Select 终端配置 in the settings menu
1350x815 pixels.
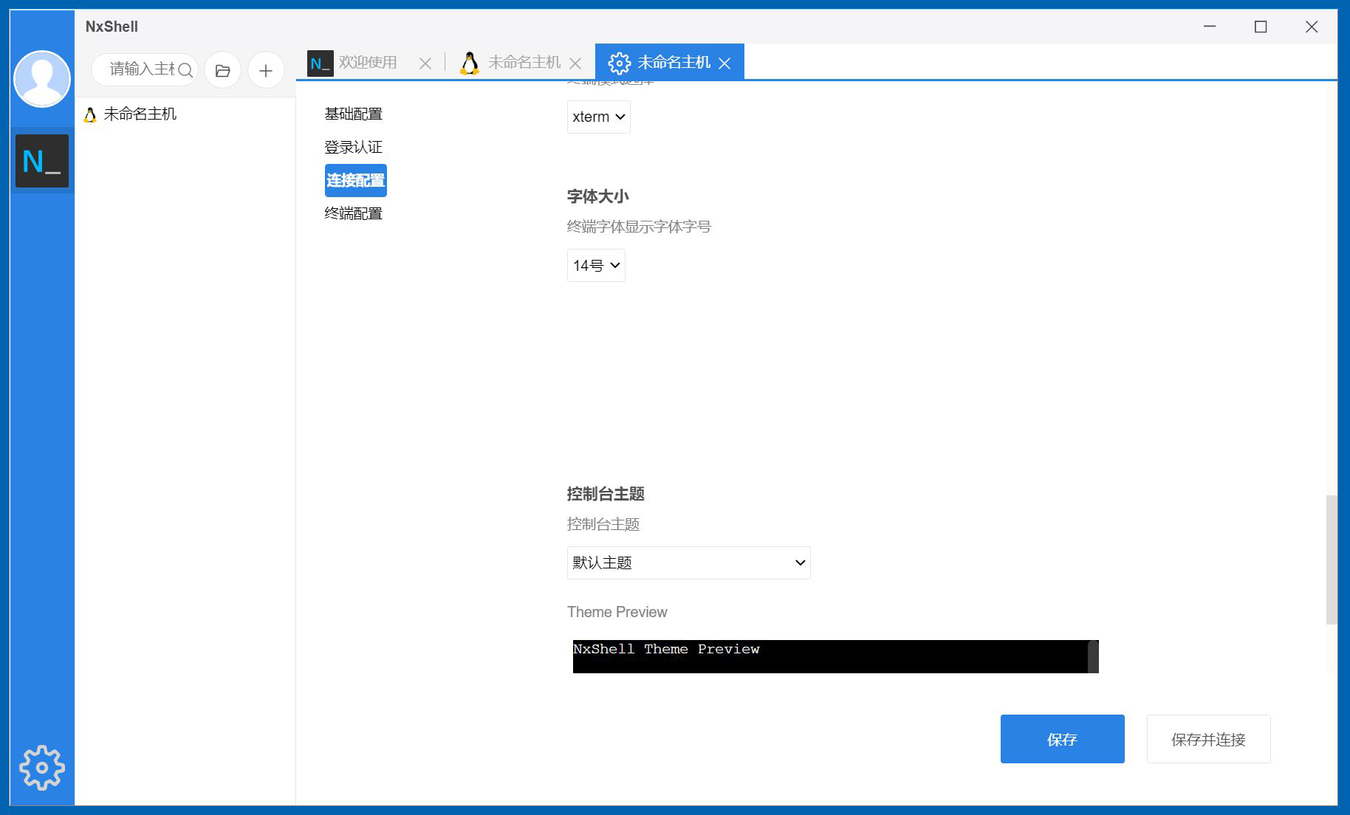pyautogui.click(x=353, y=213)
